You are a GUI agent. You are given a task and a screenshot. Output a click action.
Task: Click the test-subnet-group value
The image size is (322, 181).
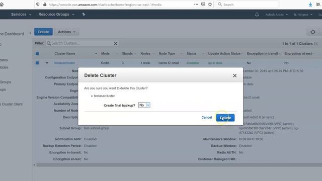click(96, 128)
